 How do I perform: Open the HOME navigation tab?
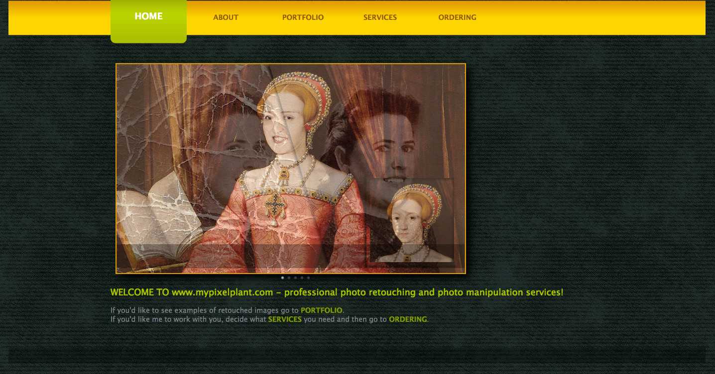tap(148, 20)
